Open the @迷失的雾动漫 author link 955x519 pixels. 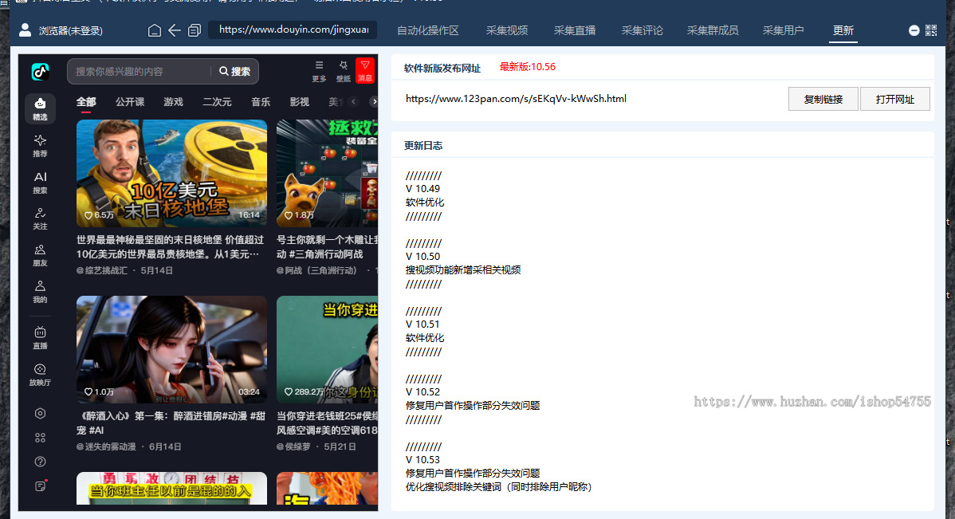coord(106,446)
